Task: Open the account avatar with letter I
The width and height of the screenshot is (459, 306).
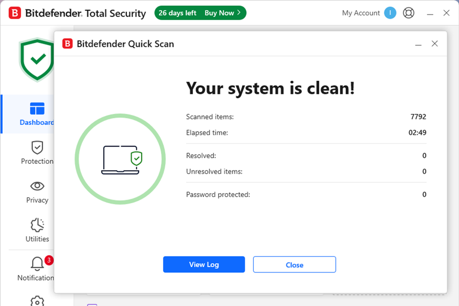Action: pyautogui.click(x=390, y=13)
